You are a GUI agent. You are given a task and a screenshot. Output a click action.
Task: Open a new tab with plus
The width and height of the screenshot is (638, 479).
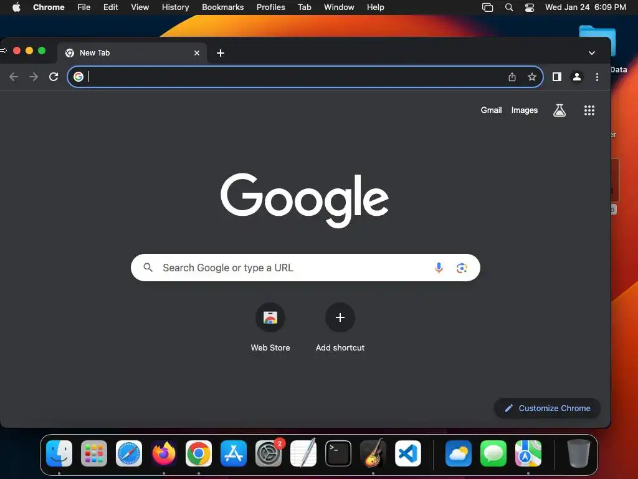[220, 53]
